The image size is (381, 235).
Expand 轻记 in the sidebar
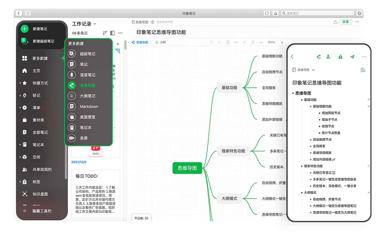tap(20, 95)
